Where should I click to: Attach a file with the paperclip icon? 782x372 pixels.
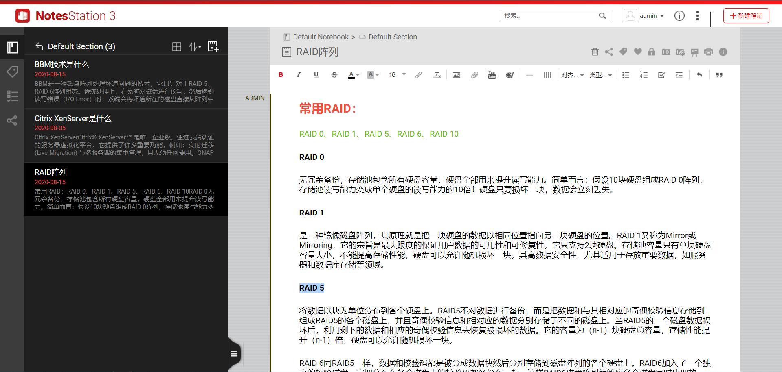point(474,75)
